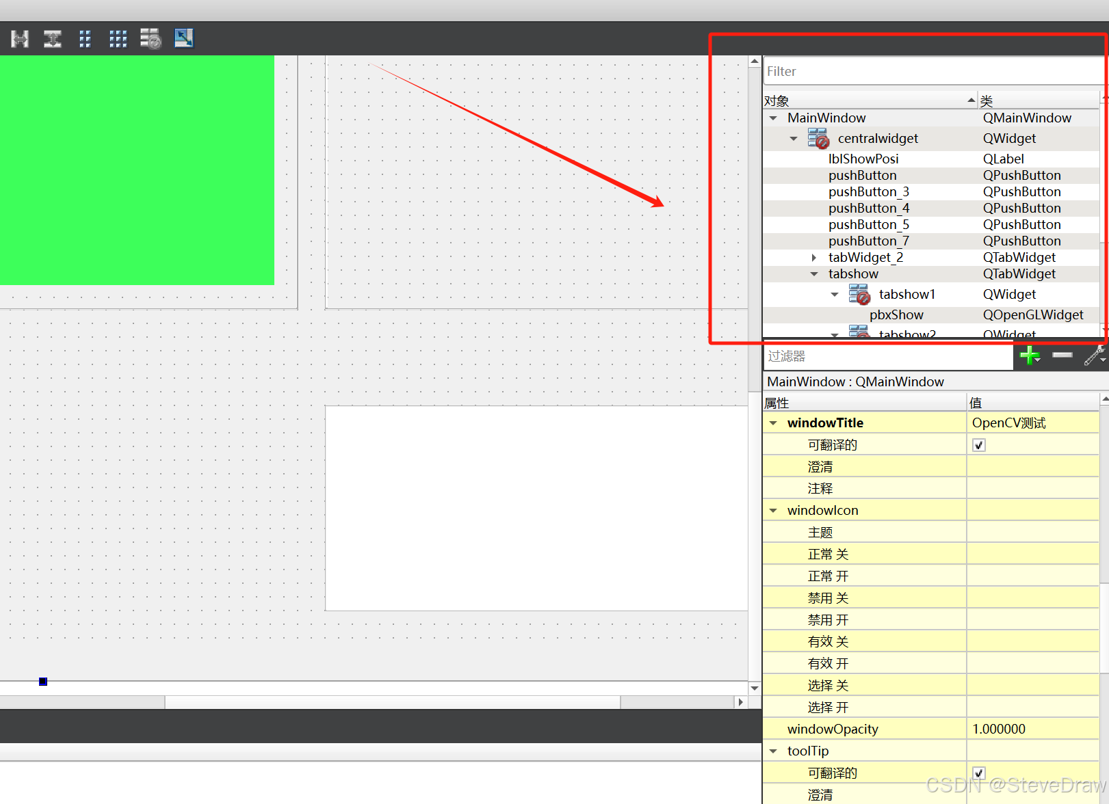Edit the windowOpacity value 1.000000
This screenshot has height=804, width=1109.
pyautogui.click(x=1033, y=729)
